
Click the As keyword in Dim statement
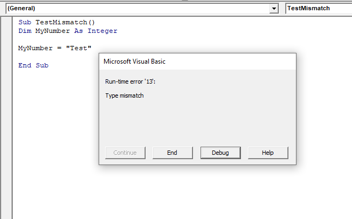[78, 31]
